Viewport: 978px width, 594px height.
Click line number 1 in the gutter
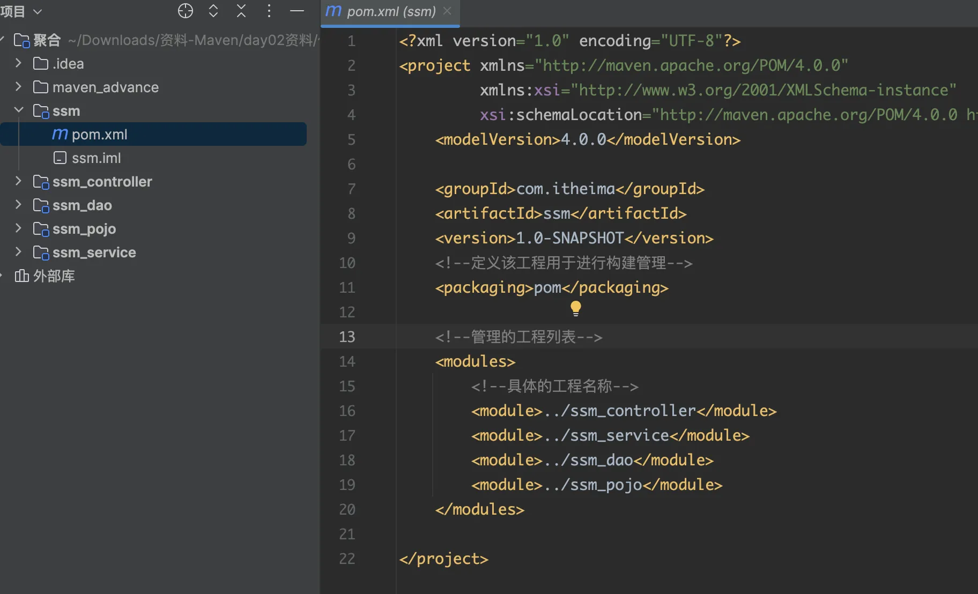(351, 41)
